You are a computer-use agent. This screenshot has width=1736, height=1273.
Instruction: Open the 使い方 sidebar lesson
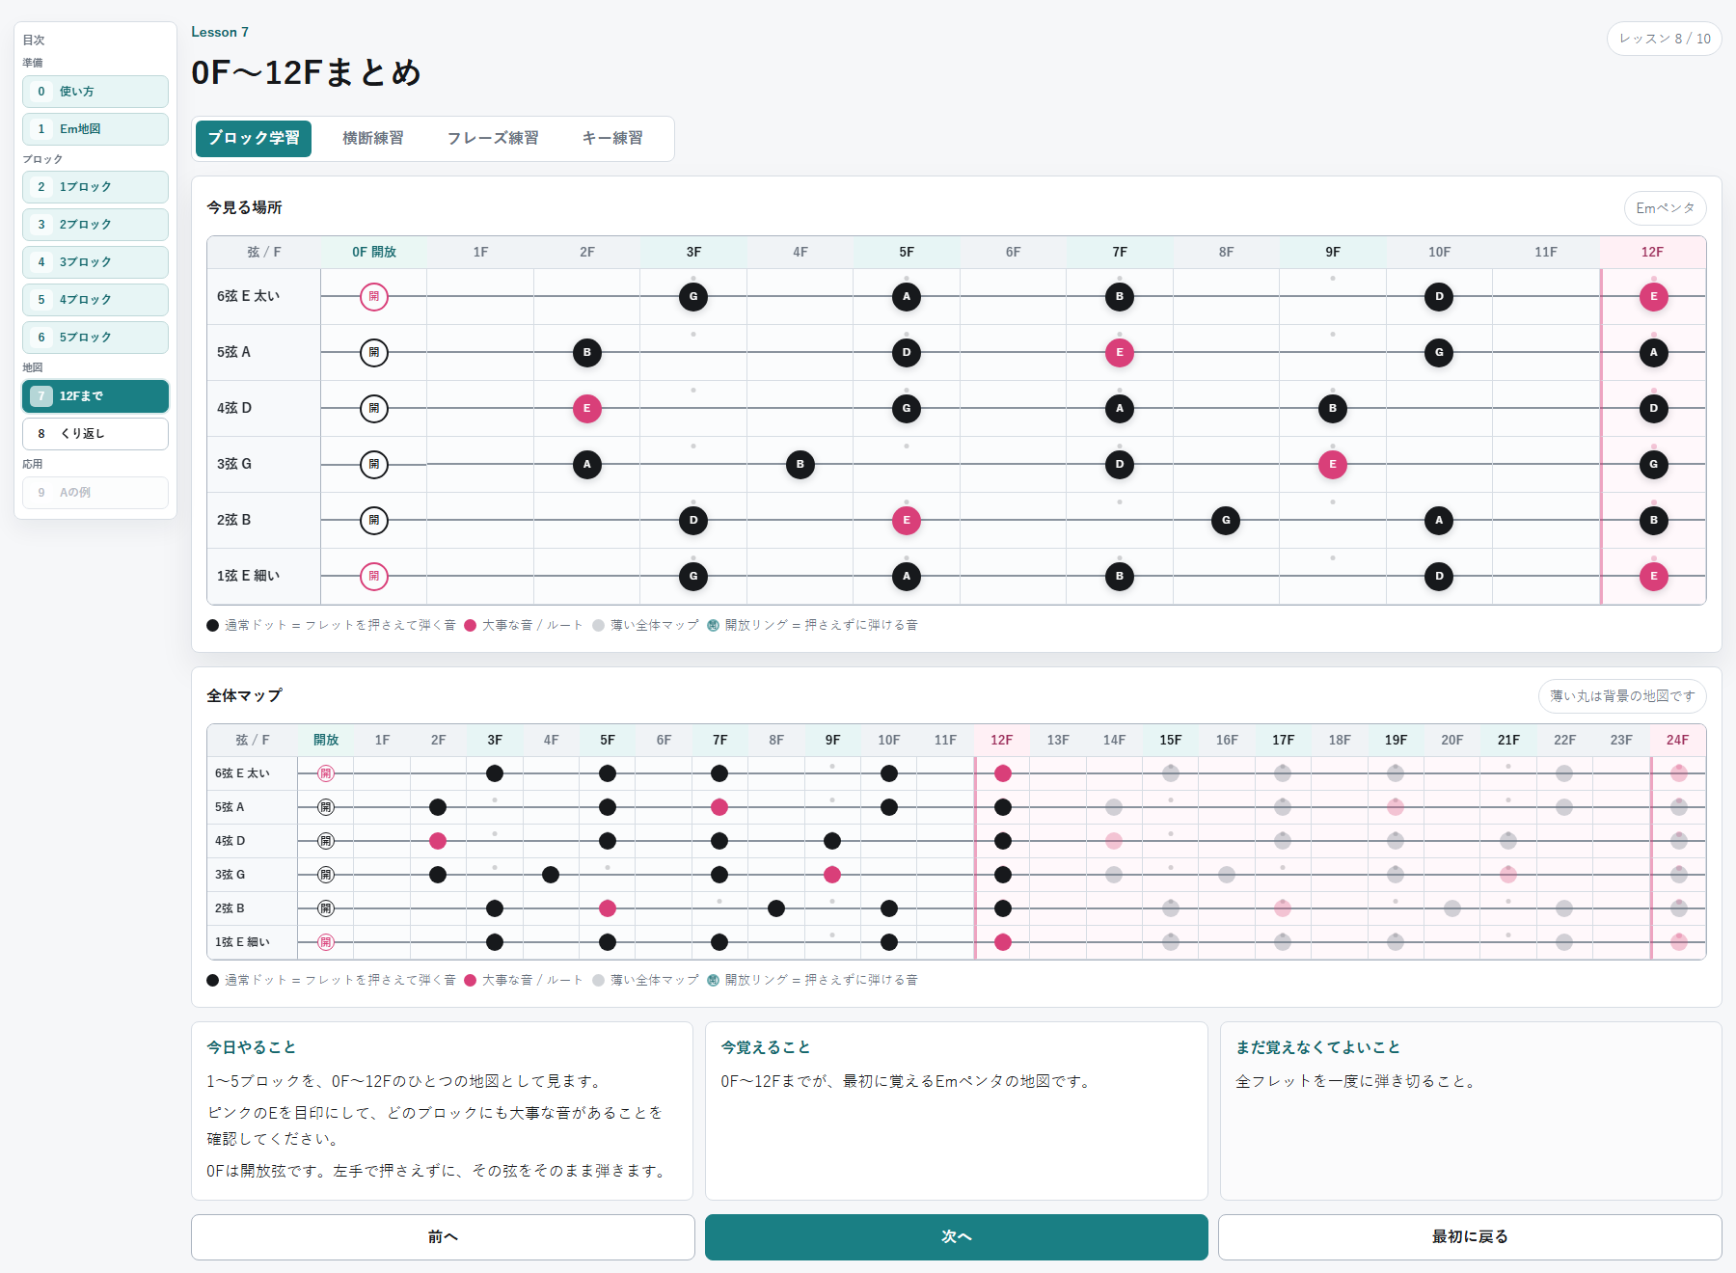95,92
